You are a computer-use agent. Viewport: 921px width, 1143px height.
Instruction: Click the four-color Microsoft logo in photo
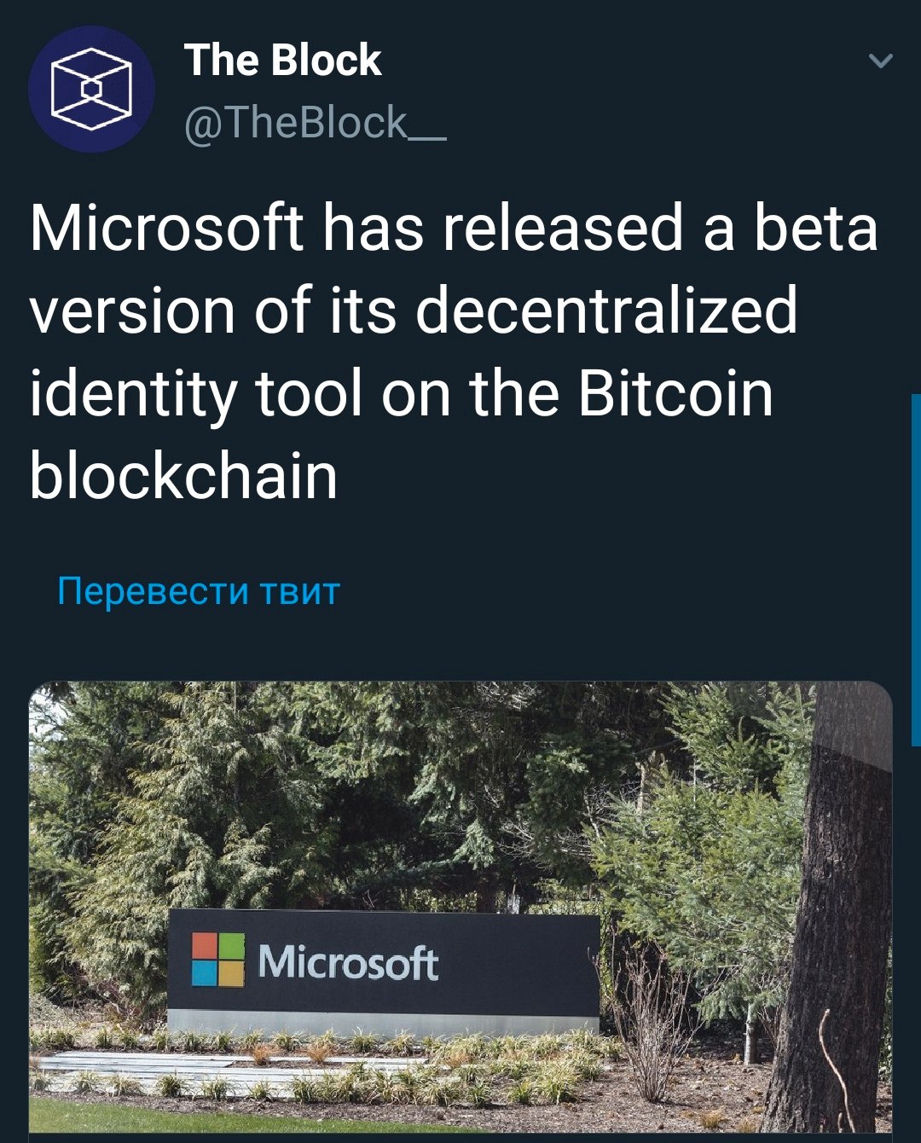click(217, 960)
